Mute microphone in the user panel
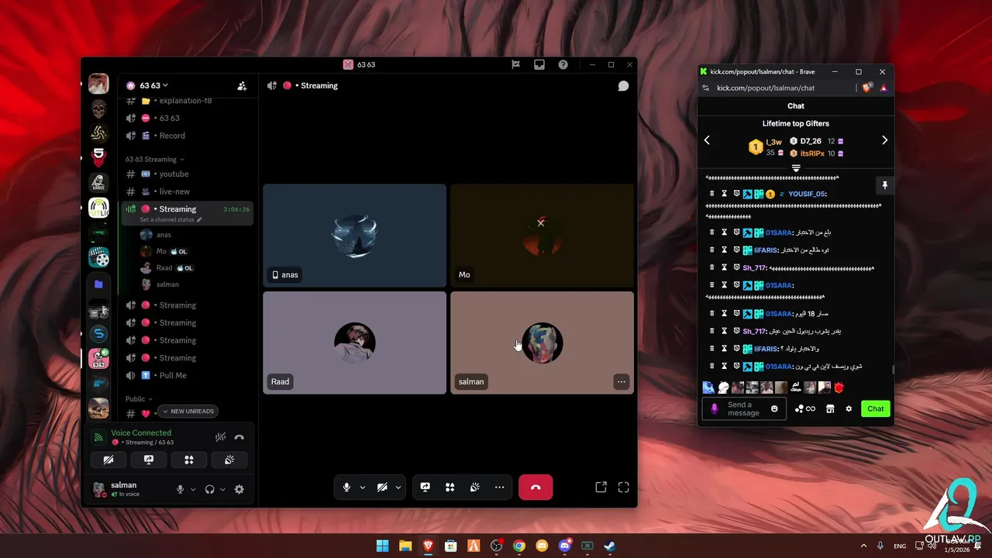992x558 pixels. click(x=181, y=489)
